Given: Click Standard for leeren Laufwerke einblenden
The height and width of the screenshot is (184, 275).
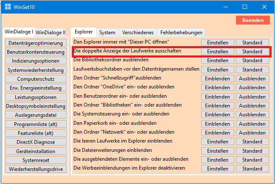Looking at the screenshot, I should point(252,142).
